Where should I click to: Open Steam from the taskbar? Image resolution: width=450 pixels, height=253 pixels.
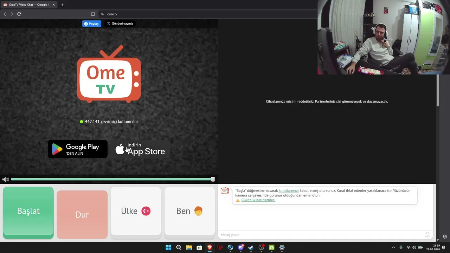click(251, 247)
